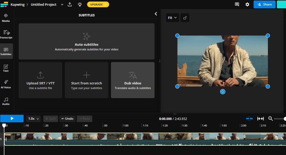Screen dimensions: 286x155
Task: Select the Subtitles sidebar tab
Action: (x=6, y=51)
